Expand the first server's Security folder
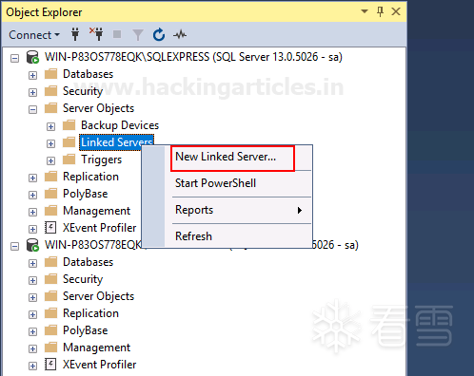The width and height of the screenshot is (474, 376). [x=32, y=92]
